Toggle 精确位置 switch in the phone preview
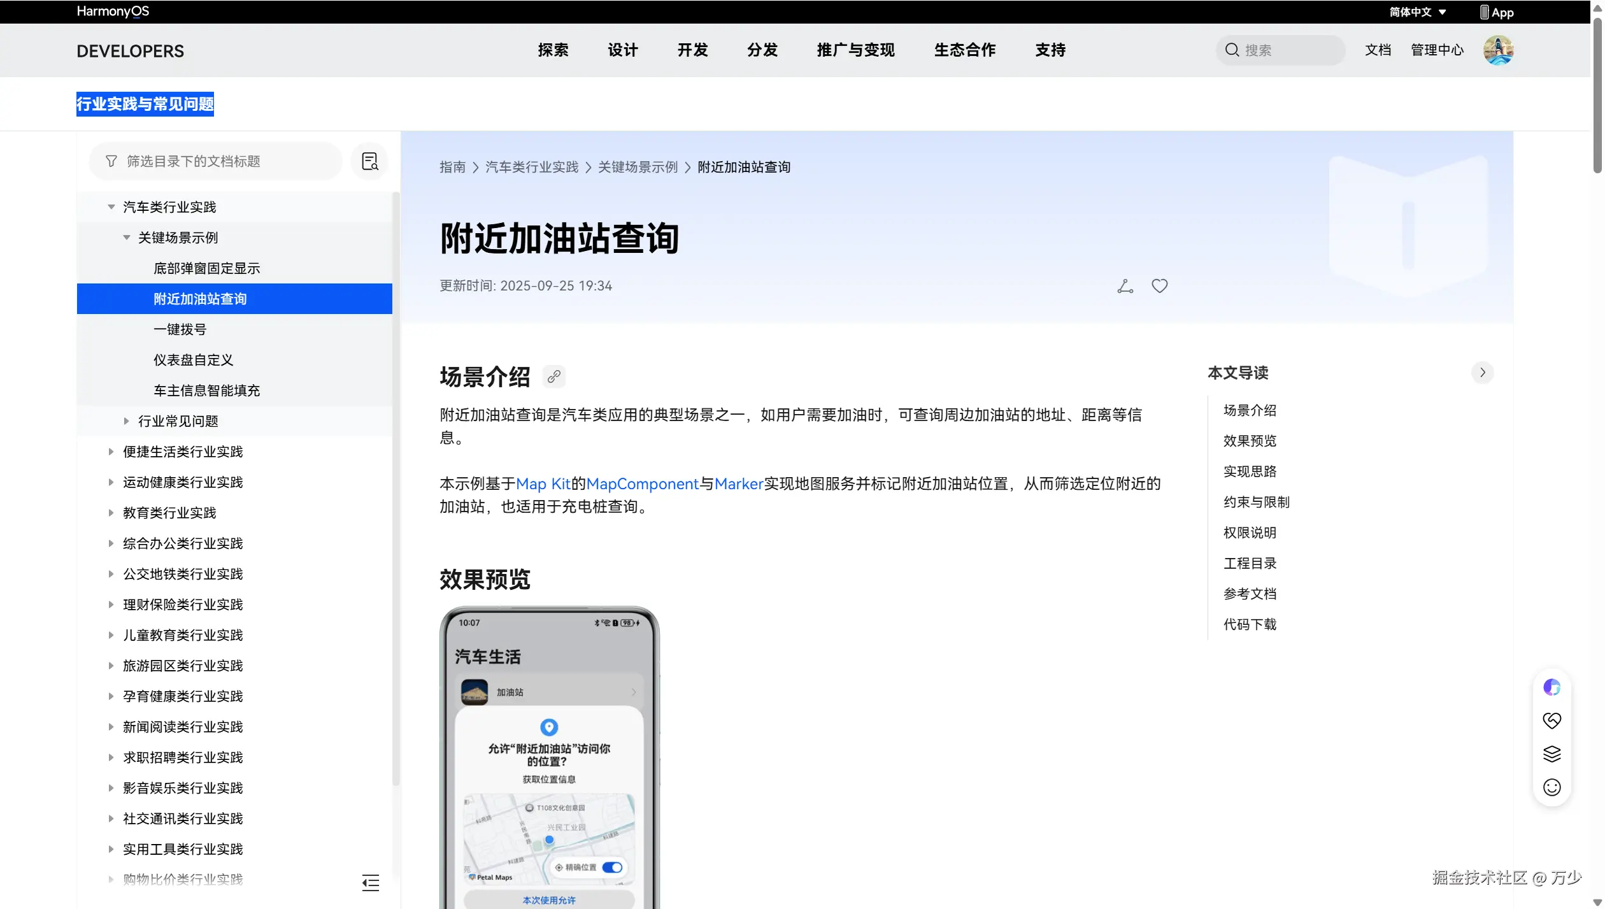This screenshot has height=909, width=1605. [x=613, y=867]
